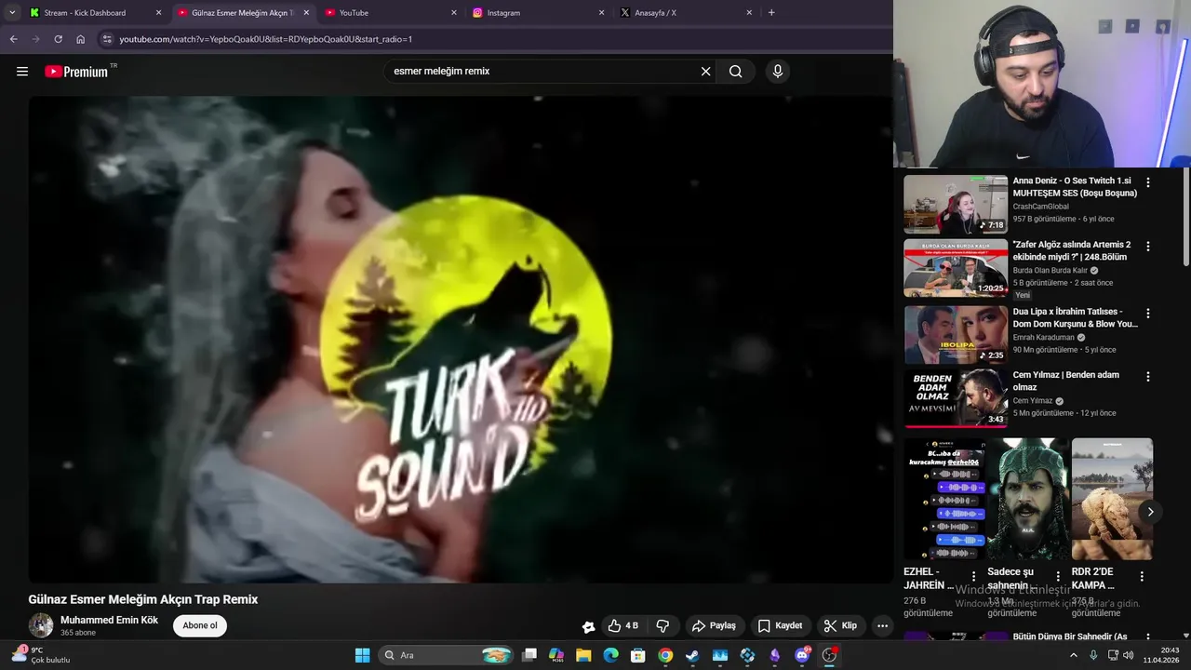The image size is (1191, 670).
Task: Open the volume control in system tray
Action: tap(1128, 655)
